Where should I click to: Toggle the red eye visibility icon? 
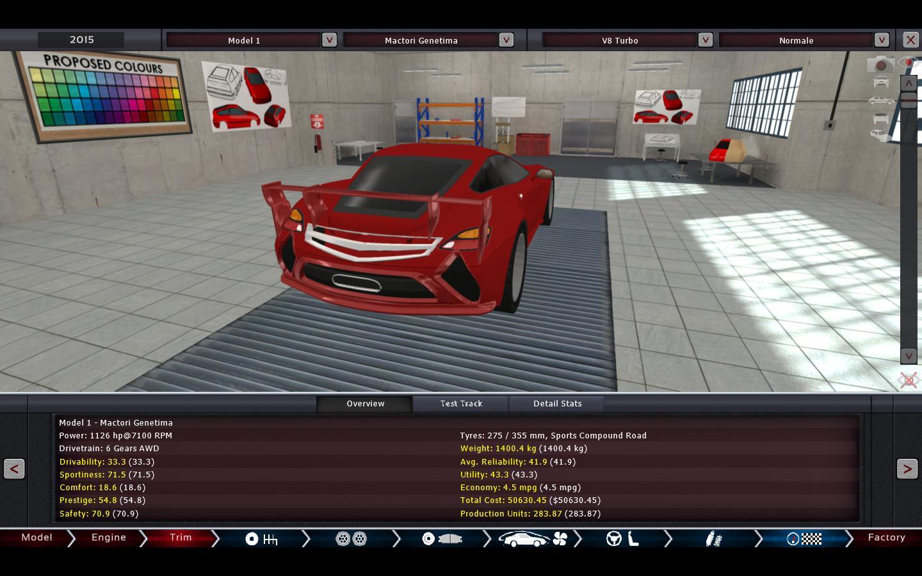[x=909, y=62]
